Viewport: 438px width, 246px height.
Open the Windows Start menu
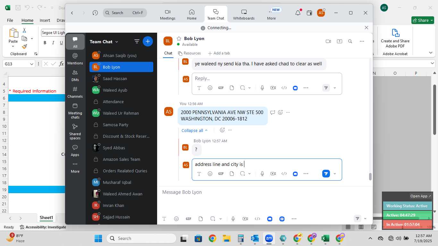click(98, 238)
